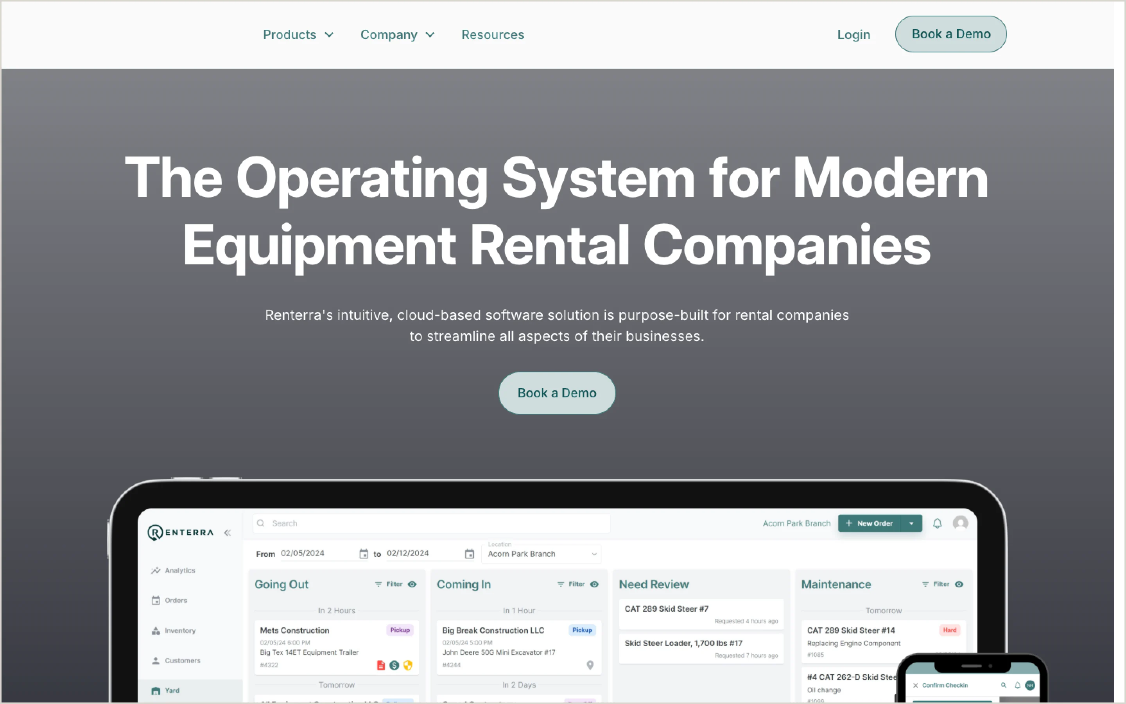
Task: Click the New Order button
Action: (x=869, y=523)
